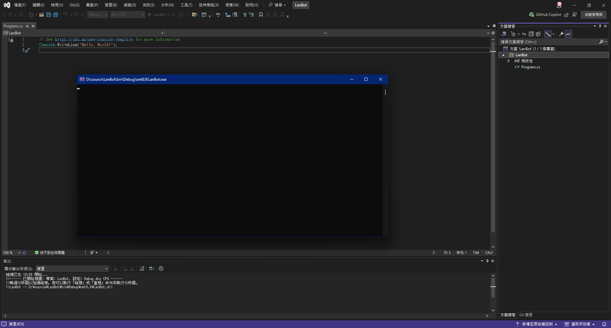Toggle auto-hide pin on the 輸出 panel
Screen dimensions: 611x328
pyautogui.click(x=487, y=261)
